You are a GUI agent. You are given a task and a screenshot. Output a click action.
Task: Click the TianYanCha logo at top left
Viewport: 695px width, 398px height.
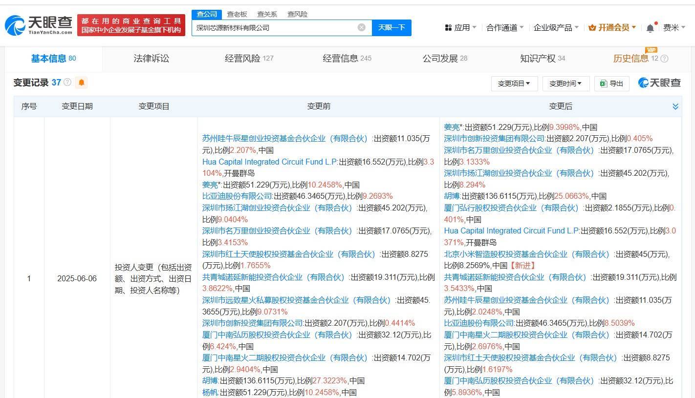click(38, 25)
